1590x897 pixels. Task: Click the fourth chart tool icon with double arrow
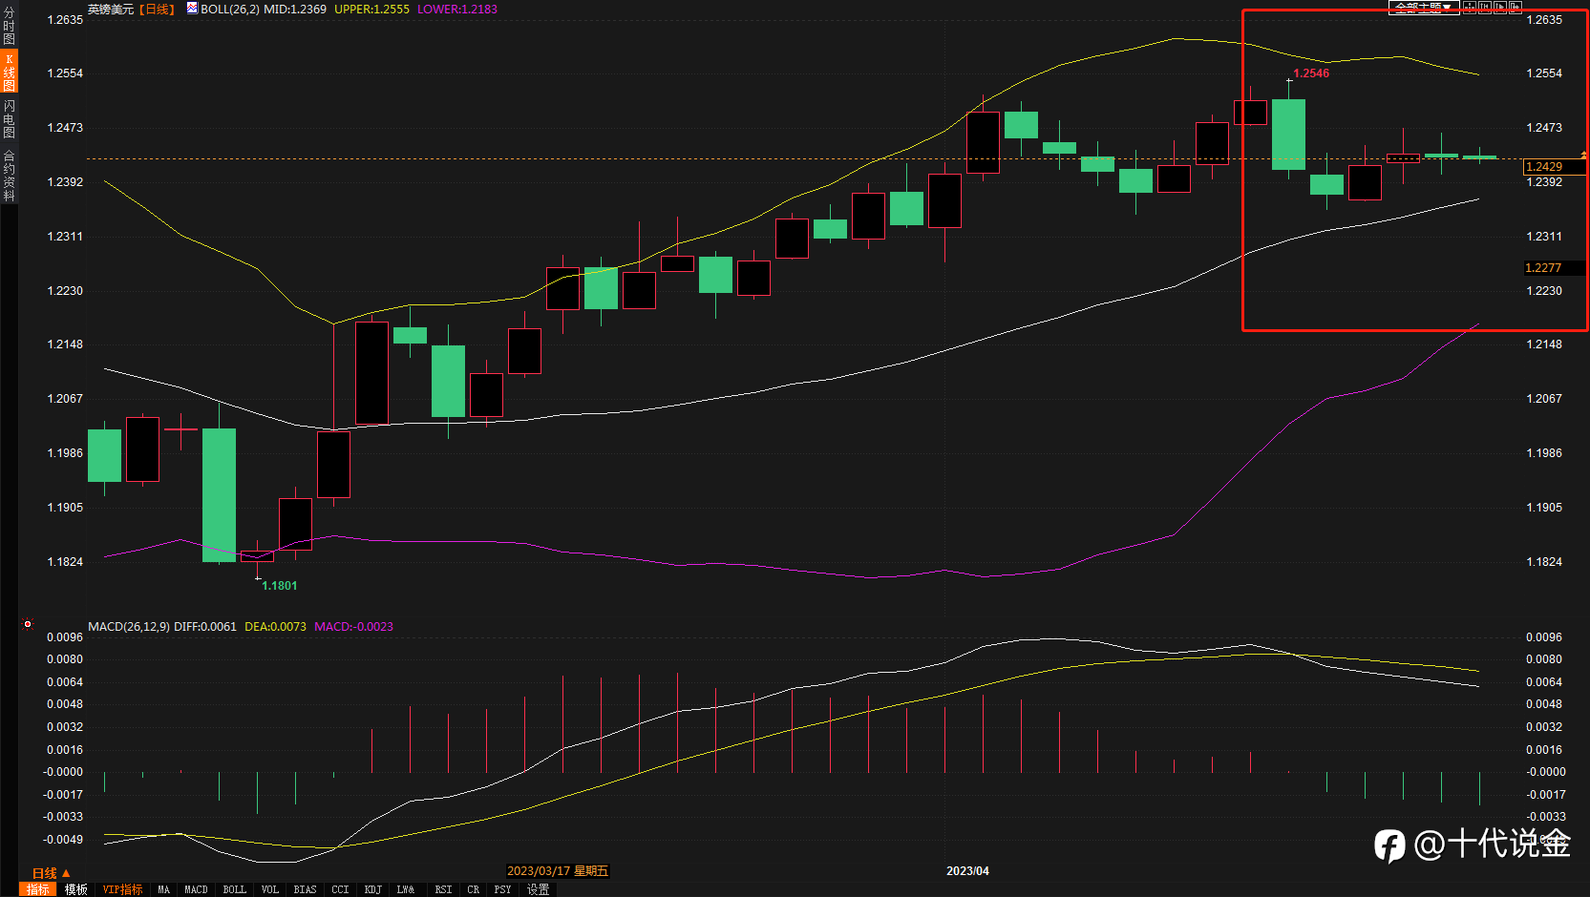click(1516, 7)
